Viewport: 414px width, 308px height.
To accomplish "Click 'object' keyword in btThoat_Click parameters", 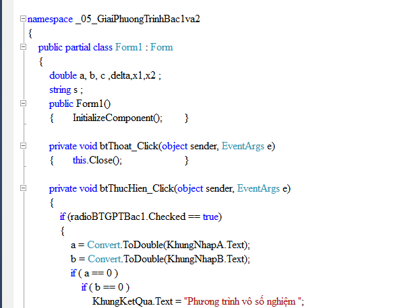I will [175, 147].
